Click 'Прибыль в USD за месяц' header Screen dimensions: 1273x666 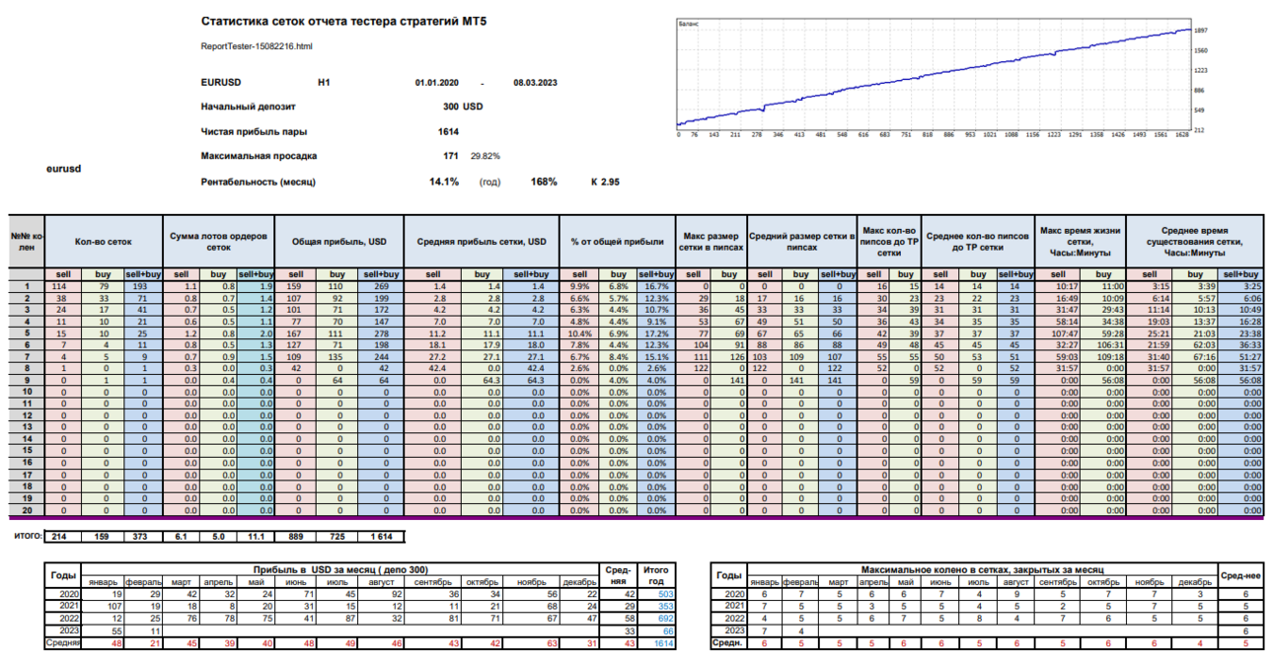click(x=342, y=570)
